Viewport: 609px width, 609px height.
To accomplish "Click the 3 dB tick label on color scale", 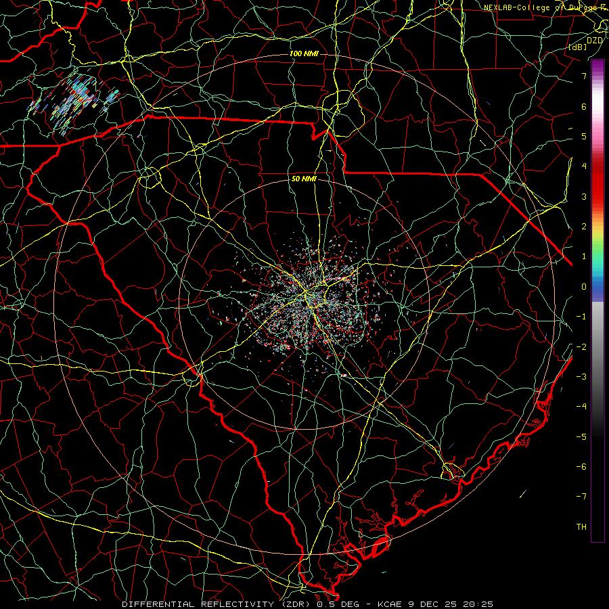I will [584, 196].
